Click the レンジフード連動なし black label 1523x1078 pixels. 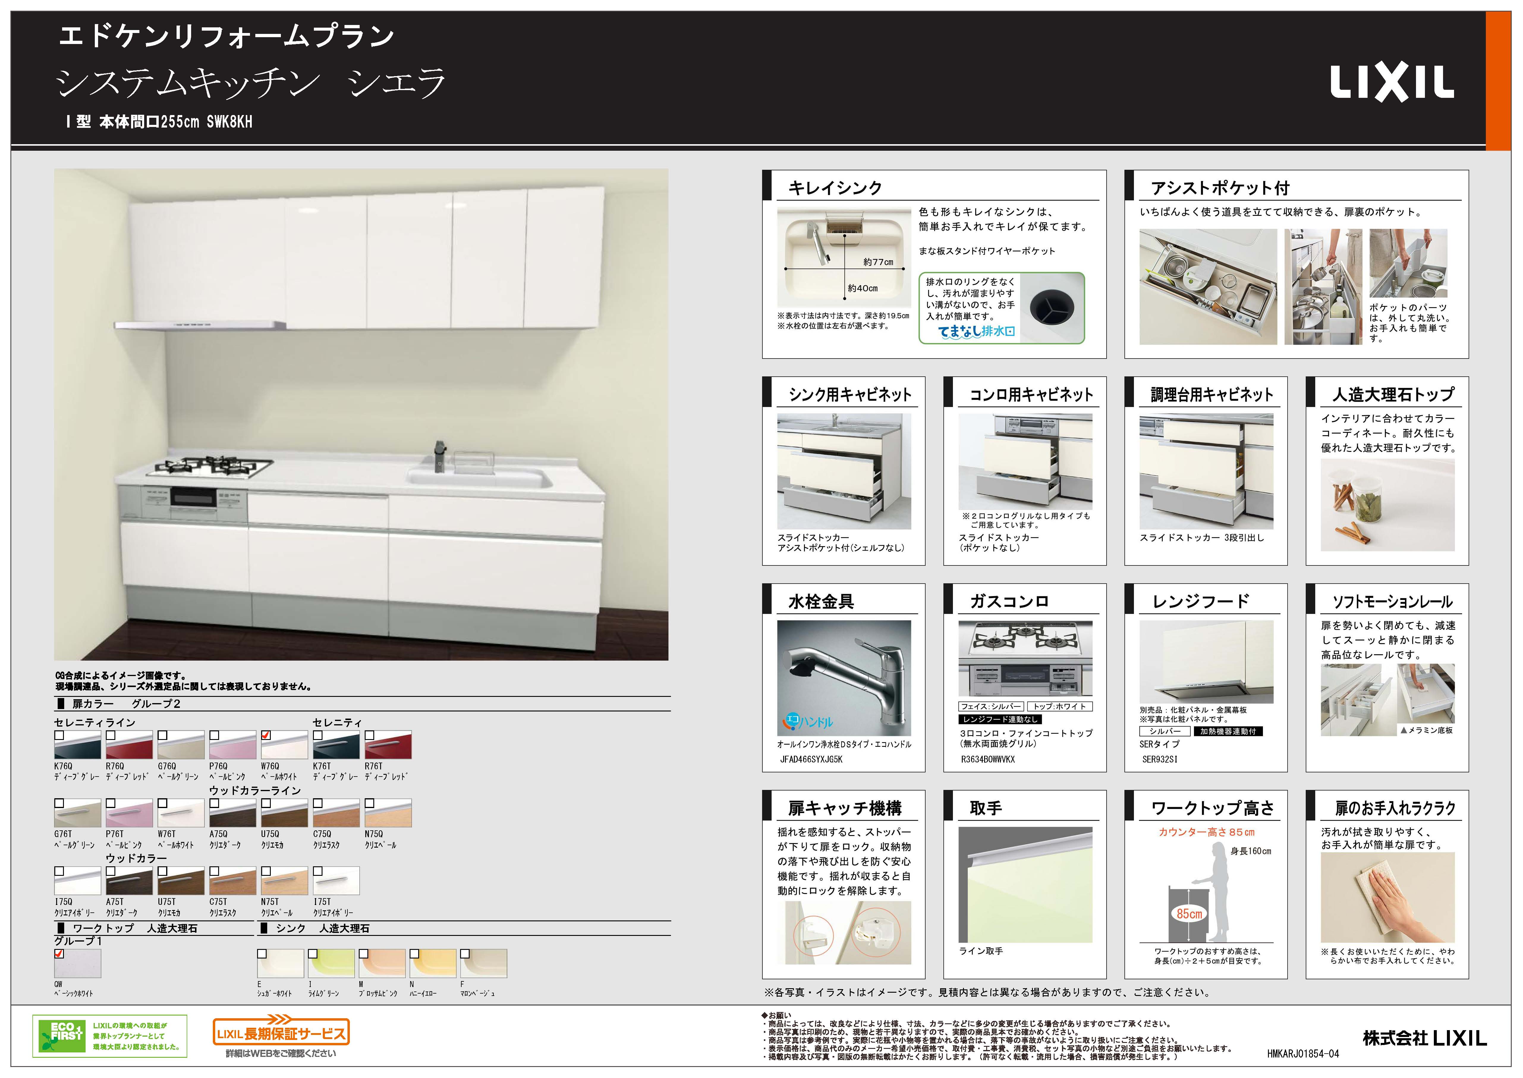click(x=1000, y=719)
